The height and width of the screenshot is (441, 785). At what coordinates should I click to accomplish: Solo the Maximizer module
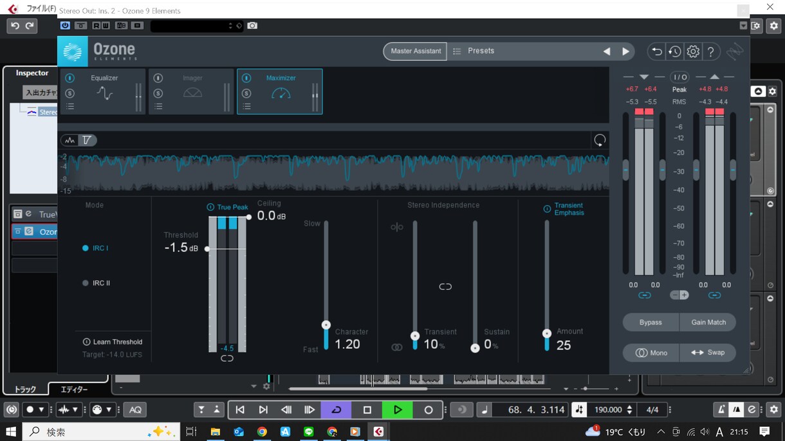pyautogui.click(x=246, y=94)
